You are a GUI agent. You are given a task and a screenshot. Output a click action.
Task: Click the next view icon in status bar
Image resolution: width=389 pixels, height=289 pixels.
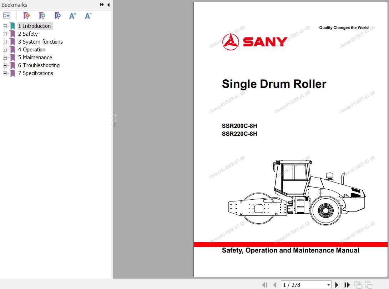368,285
